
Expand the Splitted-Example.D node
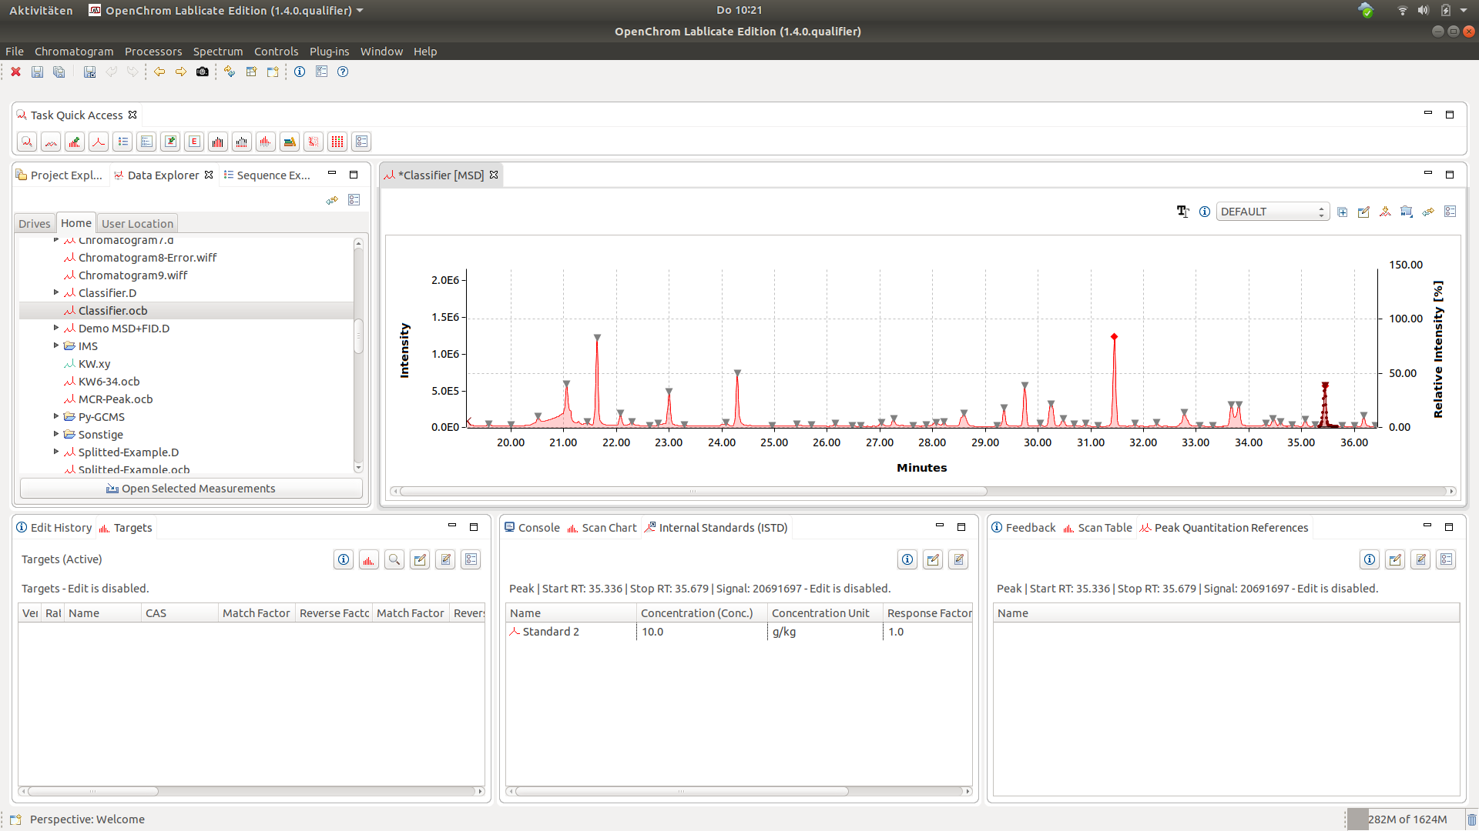click(56, 452)
